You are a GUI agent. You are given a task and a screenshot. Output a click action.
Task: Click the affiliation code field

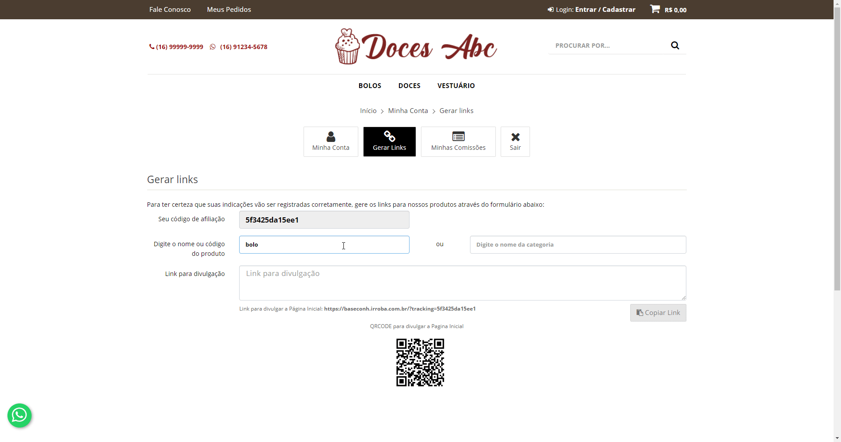pyautogui.click(x=324, y=220)
